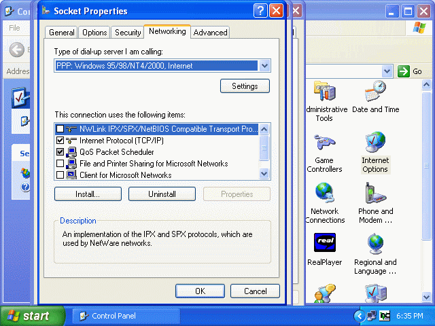Click OK in Socket Properties
Image resolution: width=435 pixels, height=326 pixels.
point(200,291)
